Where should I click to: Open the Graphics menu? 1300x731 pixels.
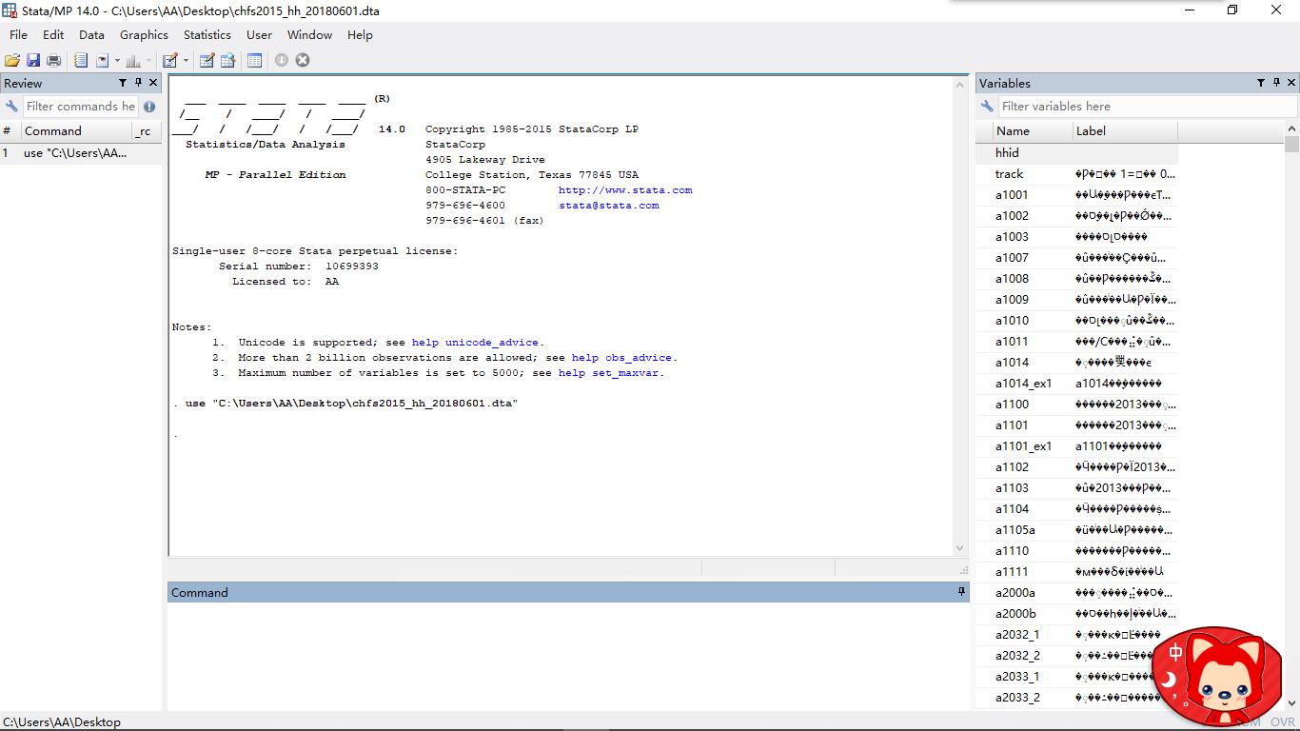pyautogui.click(x=144, y=35)
